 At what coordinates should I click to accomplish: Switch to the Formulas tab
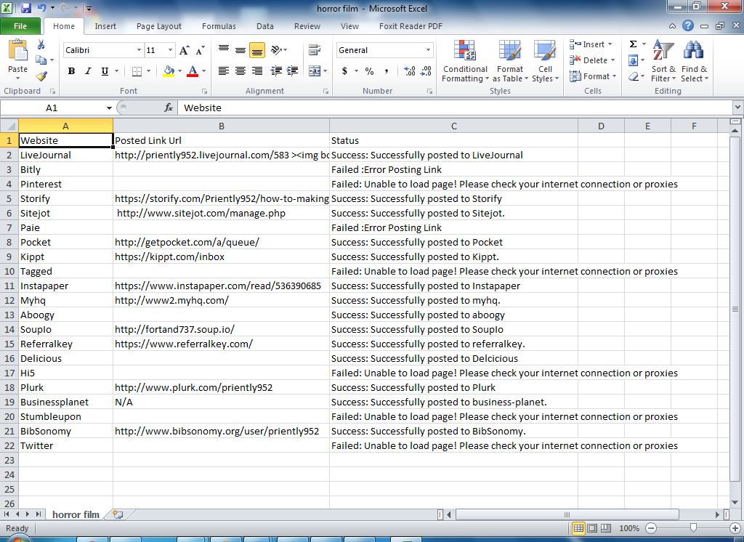point(219,26)
